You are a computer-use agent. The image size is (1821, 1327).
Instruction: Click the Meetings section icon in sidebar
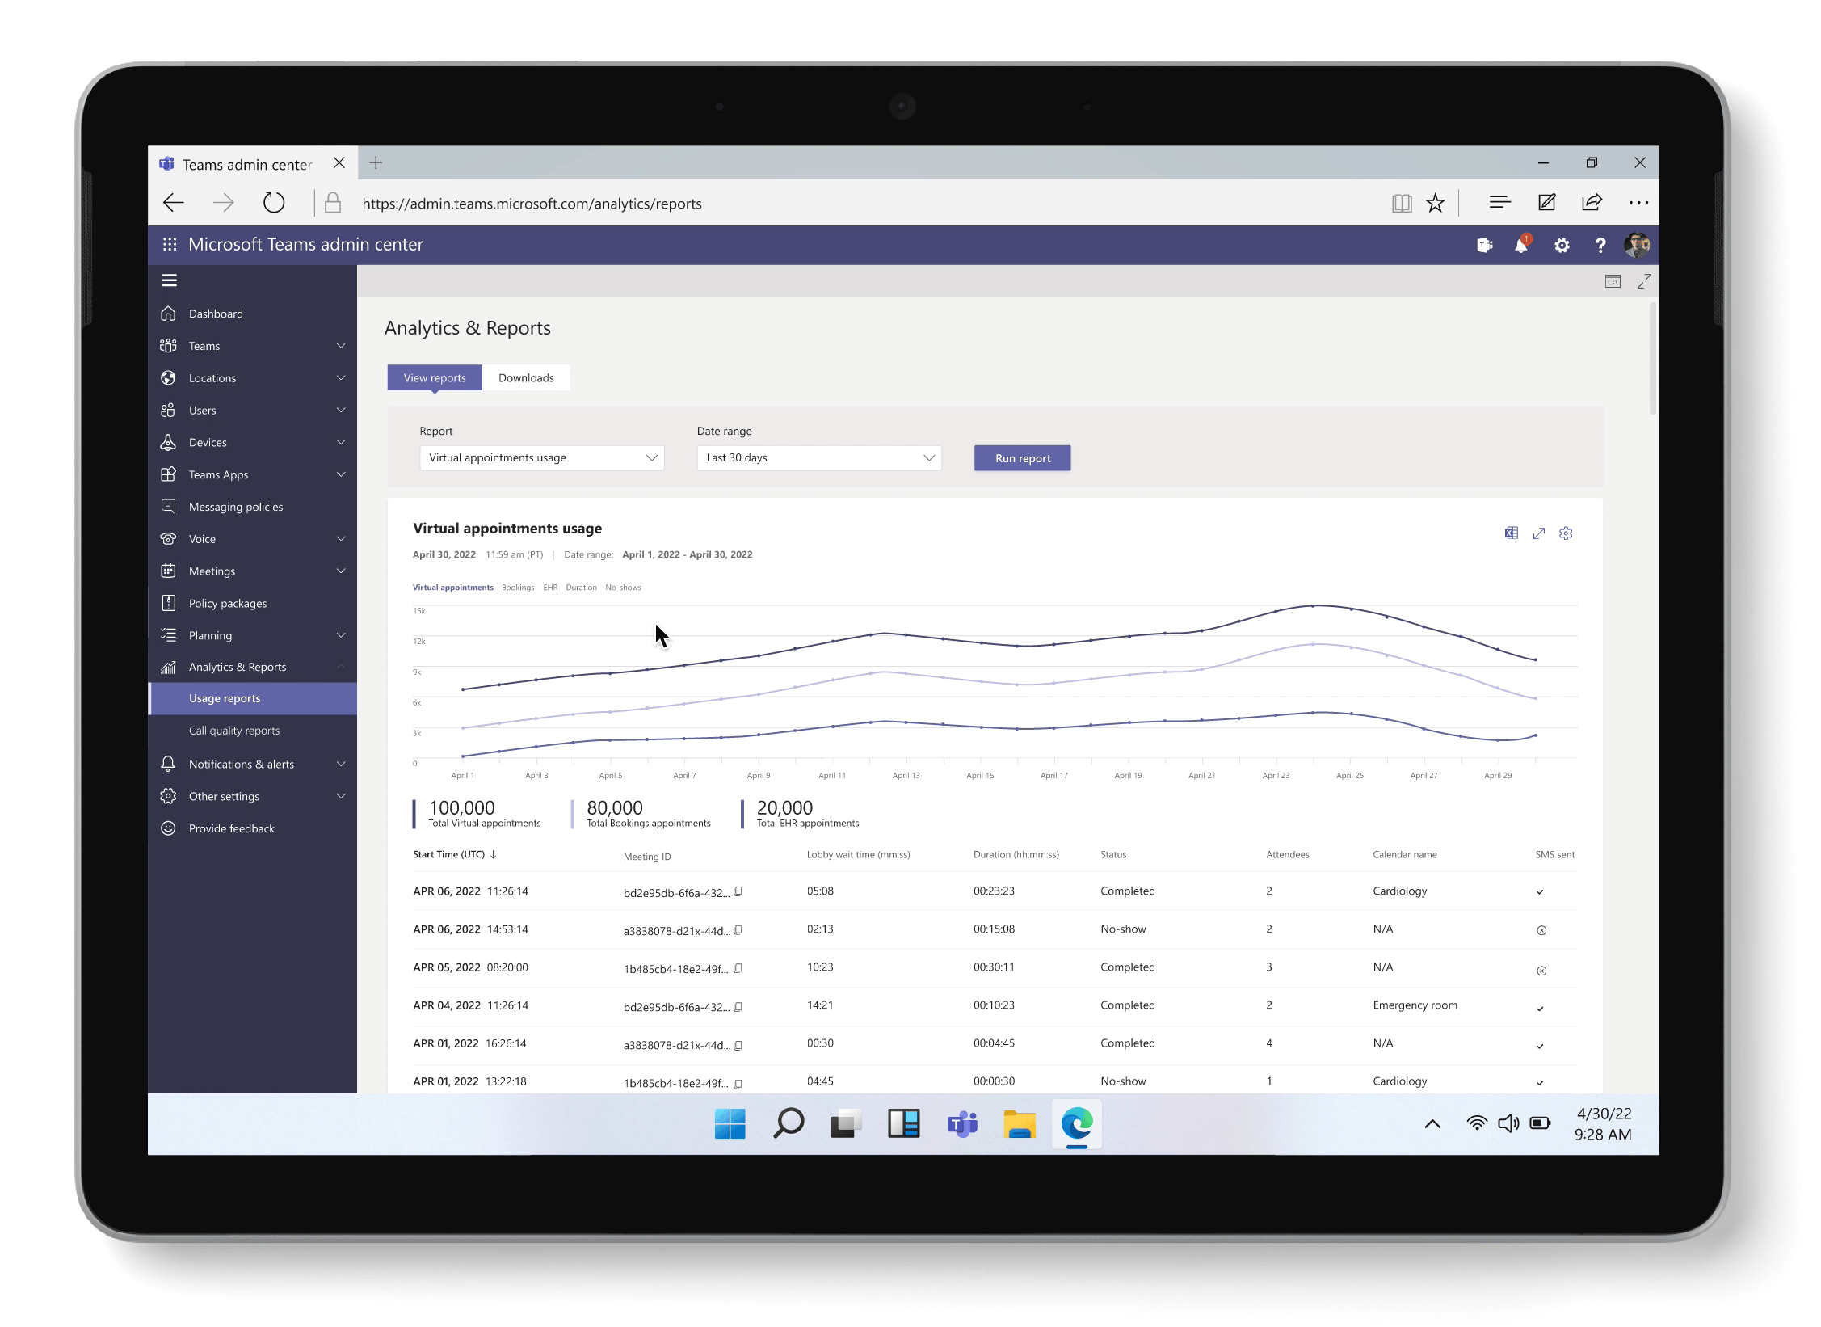click(x=168, y=570)
